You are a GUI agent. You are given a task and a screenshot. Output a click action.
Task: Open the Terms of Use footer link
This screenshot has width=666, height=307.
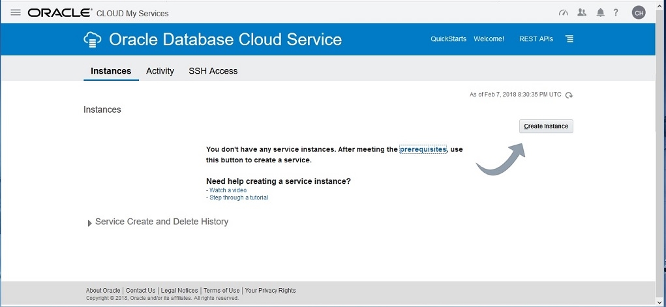(221, 291)
